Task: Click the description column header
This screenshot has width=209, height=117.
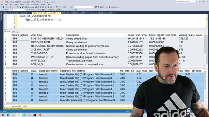Action: point(72,35)
